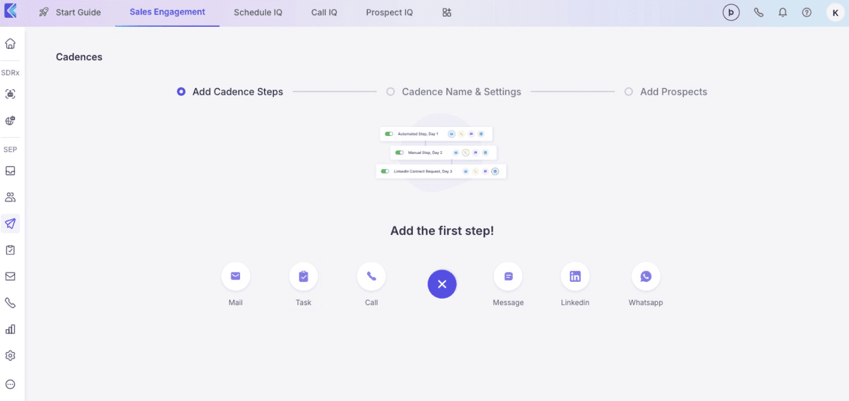The image size is (849, 401).
Task: Open help via the question mark icon
Action: [806, 12]
